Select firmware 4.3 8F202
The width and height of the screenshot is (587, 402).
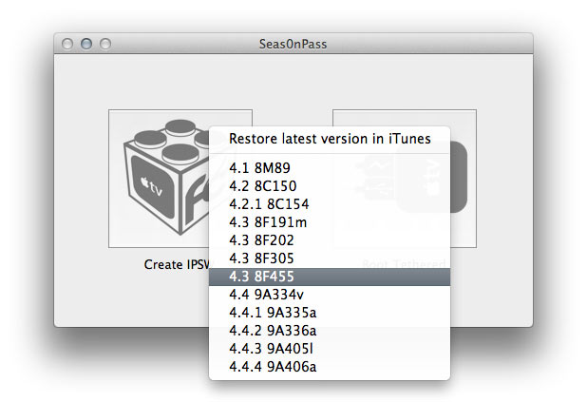[x=330, y=240]
